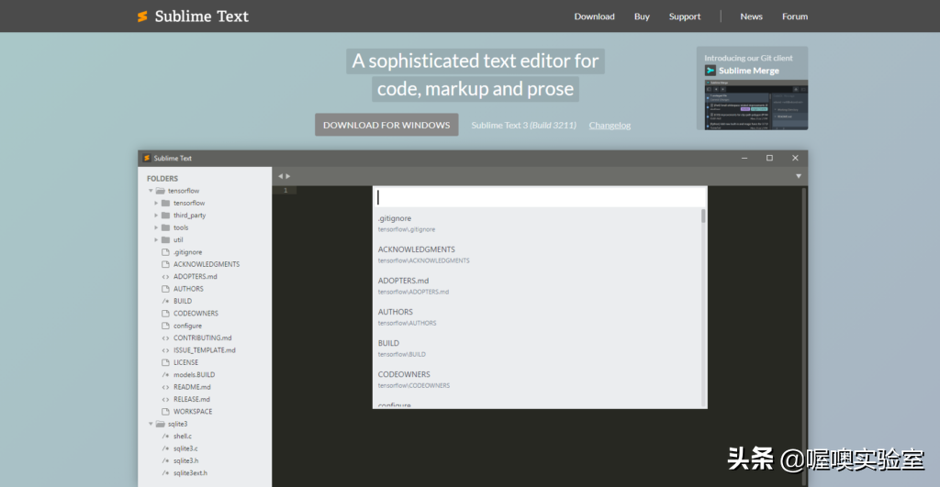Open the tab list dropdown arrow
Image resolution: width=940 pixels, height=487 pixels.
799,176
